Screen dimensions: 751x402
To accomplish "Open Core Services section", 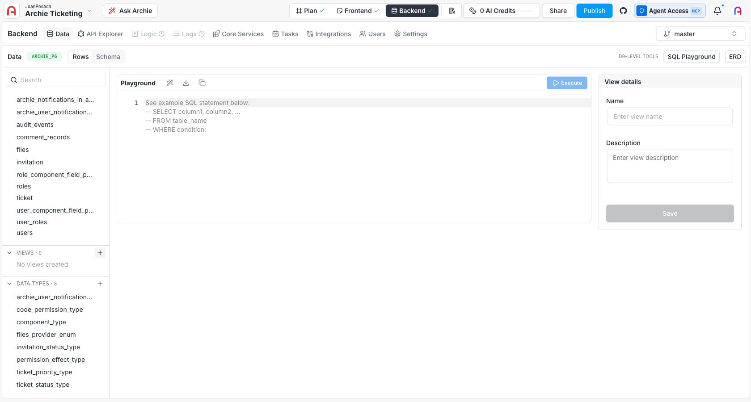I will click(238, 34).
